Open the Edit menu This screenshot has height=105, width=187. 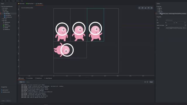point(5,1)
